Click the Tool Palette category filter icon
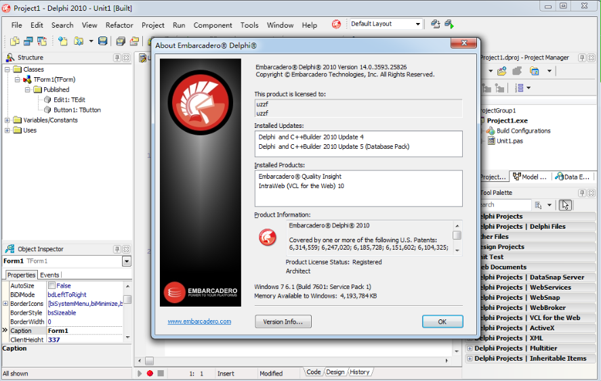The width and height of the screenshot is (601, 381). 538,205
